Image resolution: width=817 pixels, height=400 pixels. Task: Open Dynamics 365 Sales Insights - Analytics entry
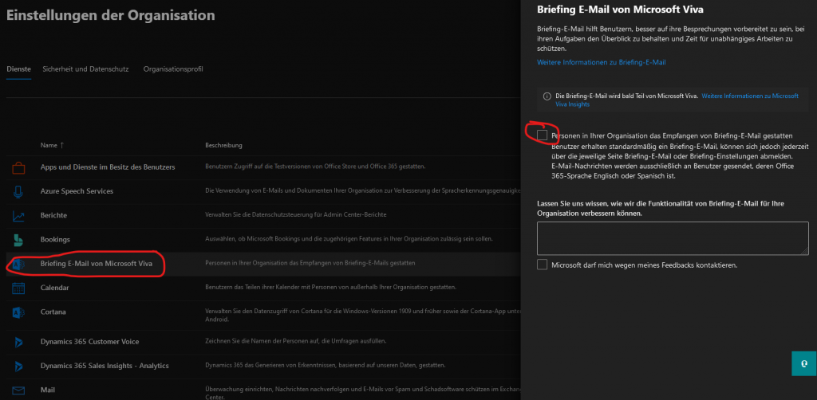105,366
